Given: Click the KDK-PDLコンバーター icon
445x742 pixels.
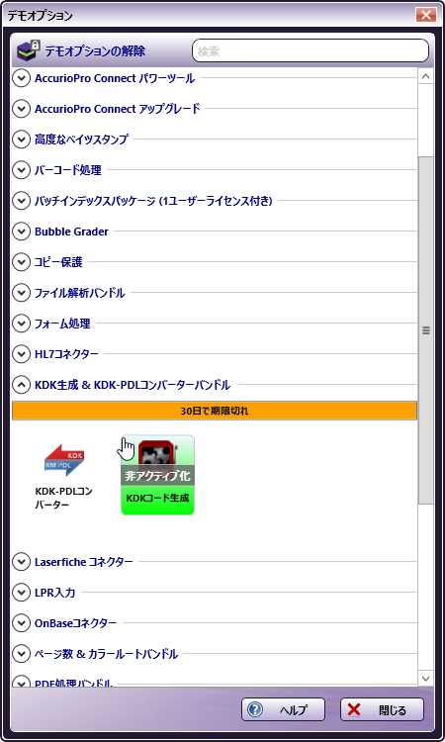Looking at the screenshot, I should tap(64, 460).
